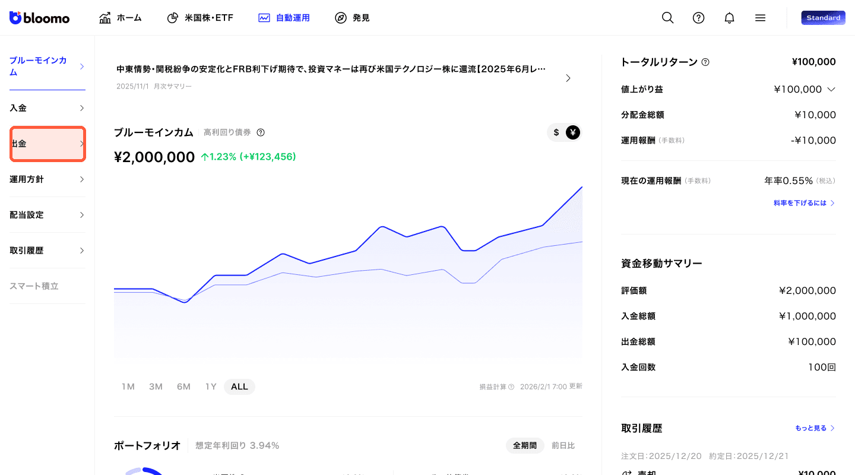
Task: Click the 入金回数 100回 value
Action: (822, 367)
